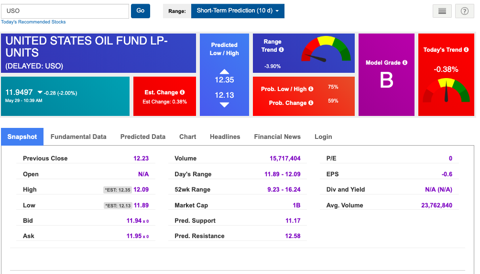This screenshot has width=480, height=274.
Task: Click the Go button
Action: pyautogui.click(x=141, y=11)
